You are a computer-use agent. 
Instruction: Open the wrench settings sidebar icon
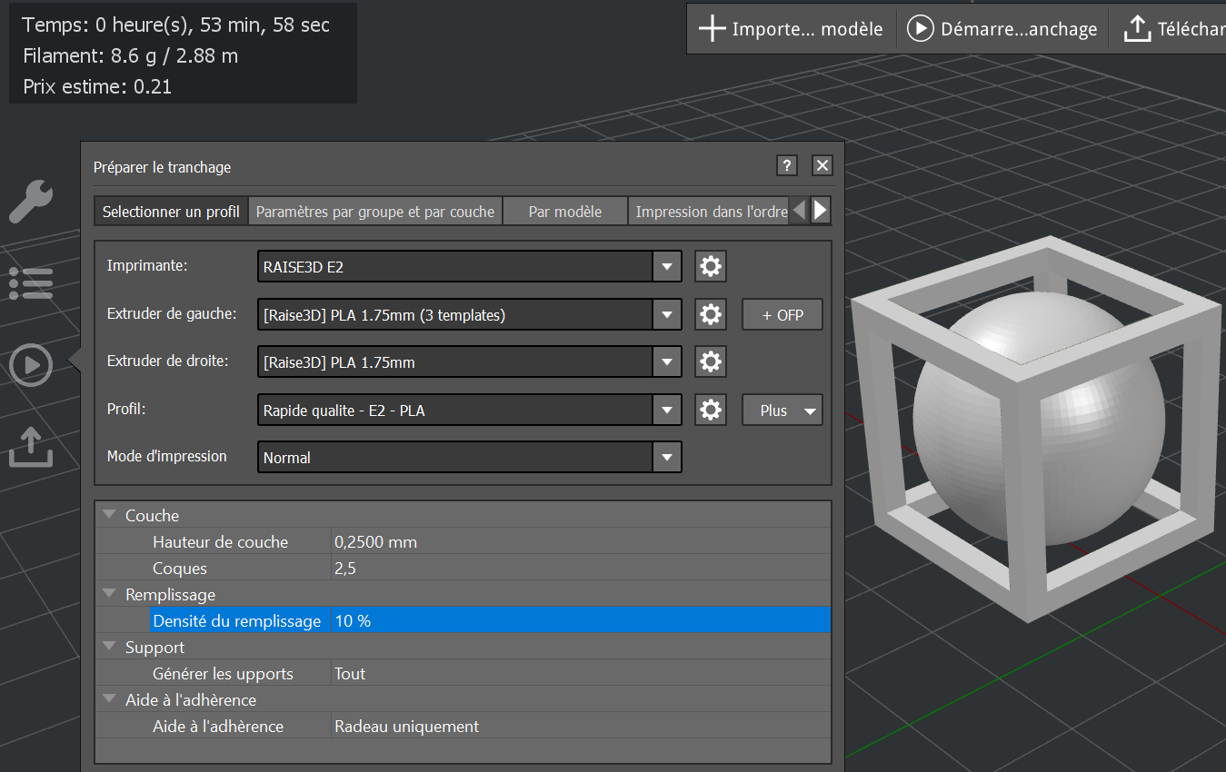[31, 202]
